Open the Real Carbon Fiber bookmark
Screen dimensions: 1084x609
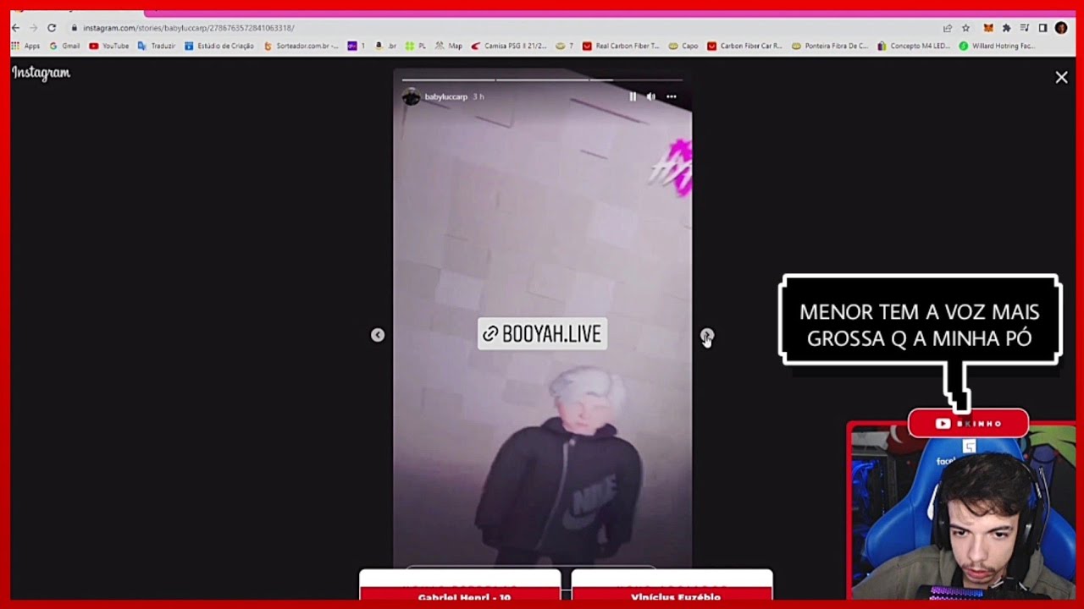click(621, 46)
